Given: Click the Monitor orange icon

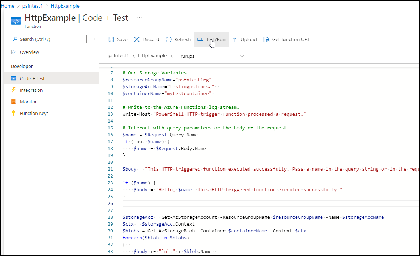Looking at the screenshot, I should [x=13, y=102].
